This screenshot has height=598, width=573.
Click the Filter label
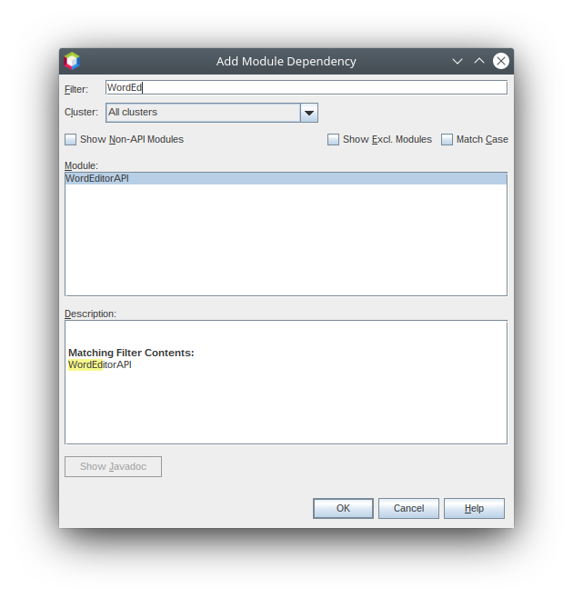pyautogui.click(x=76, y=89)
